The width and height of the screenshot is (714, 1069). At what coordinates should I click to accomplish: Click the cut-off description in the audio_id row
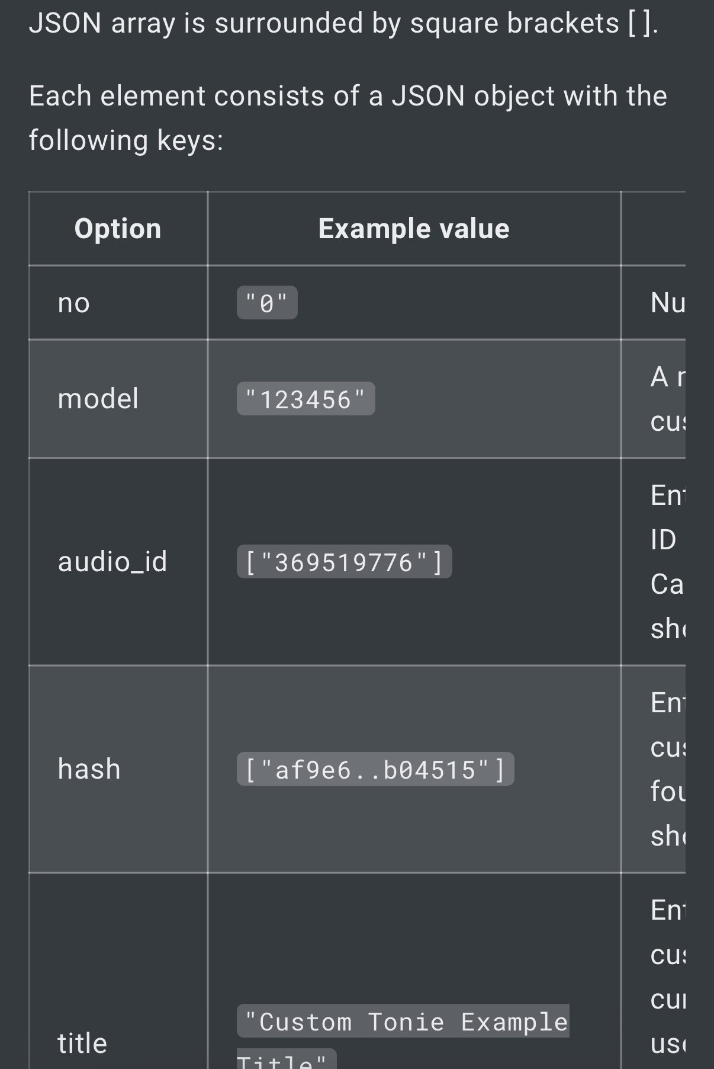667,562
